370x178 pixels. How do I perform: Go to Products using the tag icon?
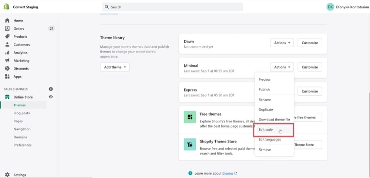[7, 37]
